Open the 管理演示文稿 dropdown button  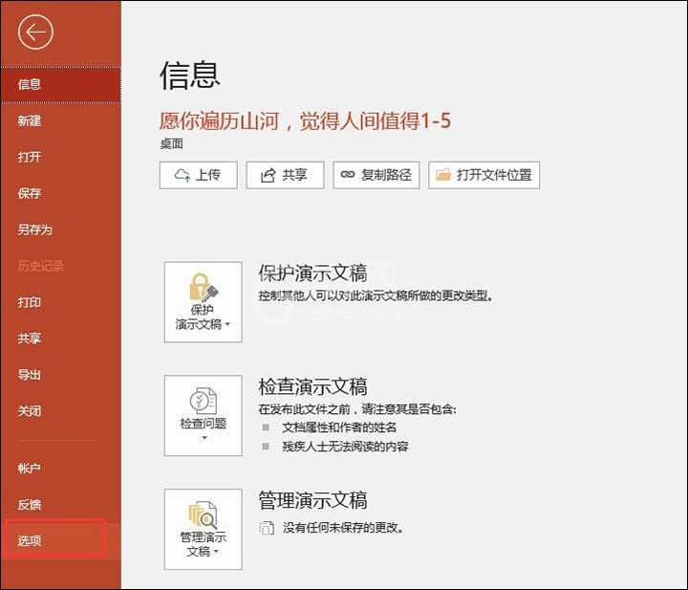click(204, 529)
